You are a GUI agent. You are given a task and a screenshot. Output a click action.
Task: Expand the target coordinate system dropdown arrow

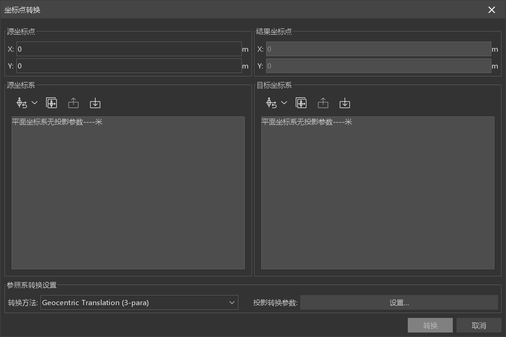[284, 103]
